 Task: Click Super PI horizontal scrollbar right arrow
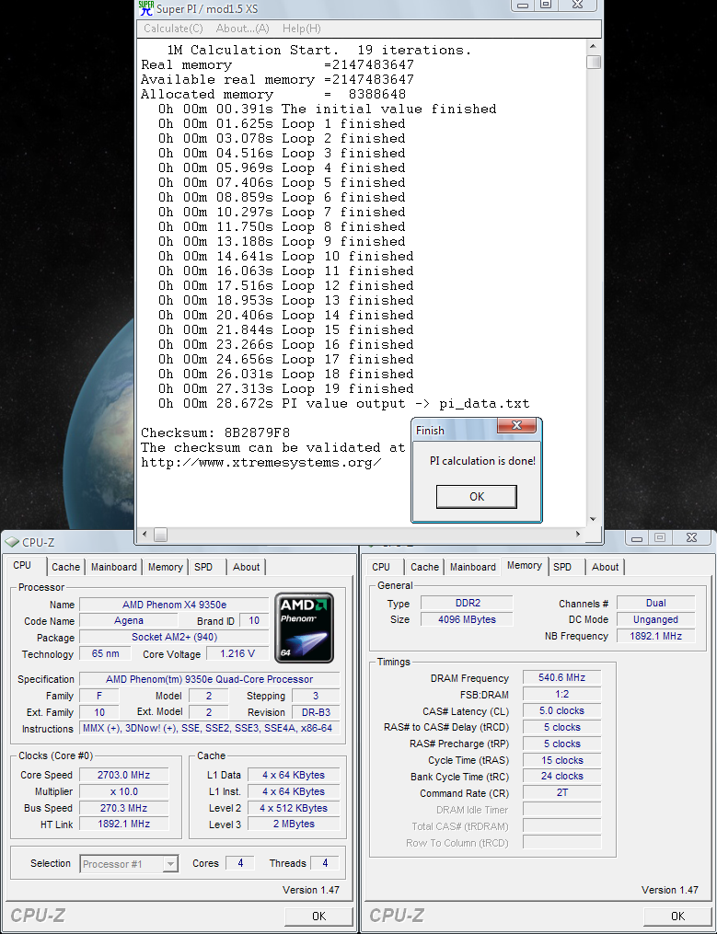click(x=577, y=535)
